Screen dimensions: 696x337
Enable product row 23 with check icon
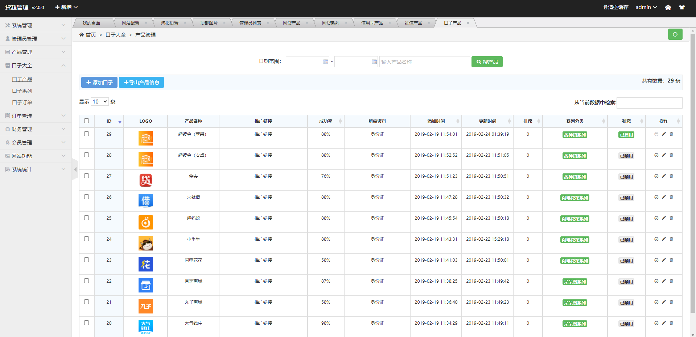[x=656, y=260]
